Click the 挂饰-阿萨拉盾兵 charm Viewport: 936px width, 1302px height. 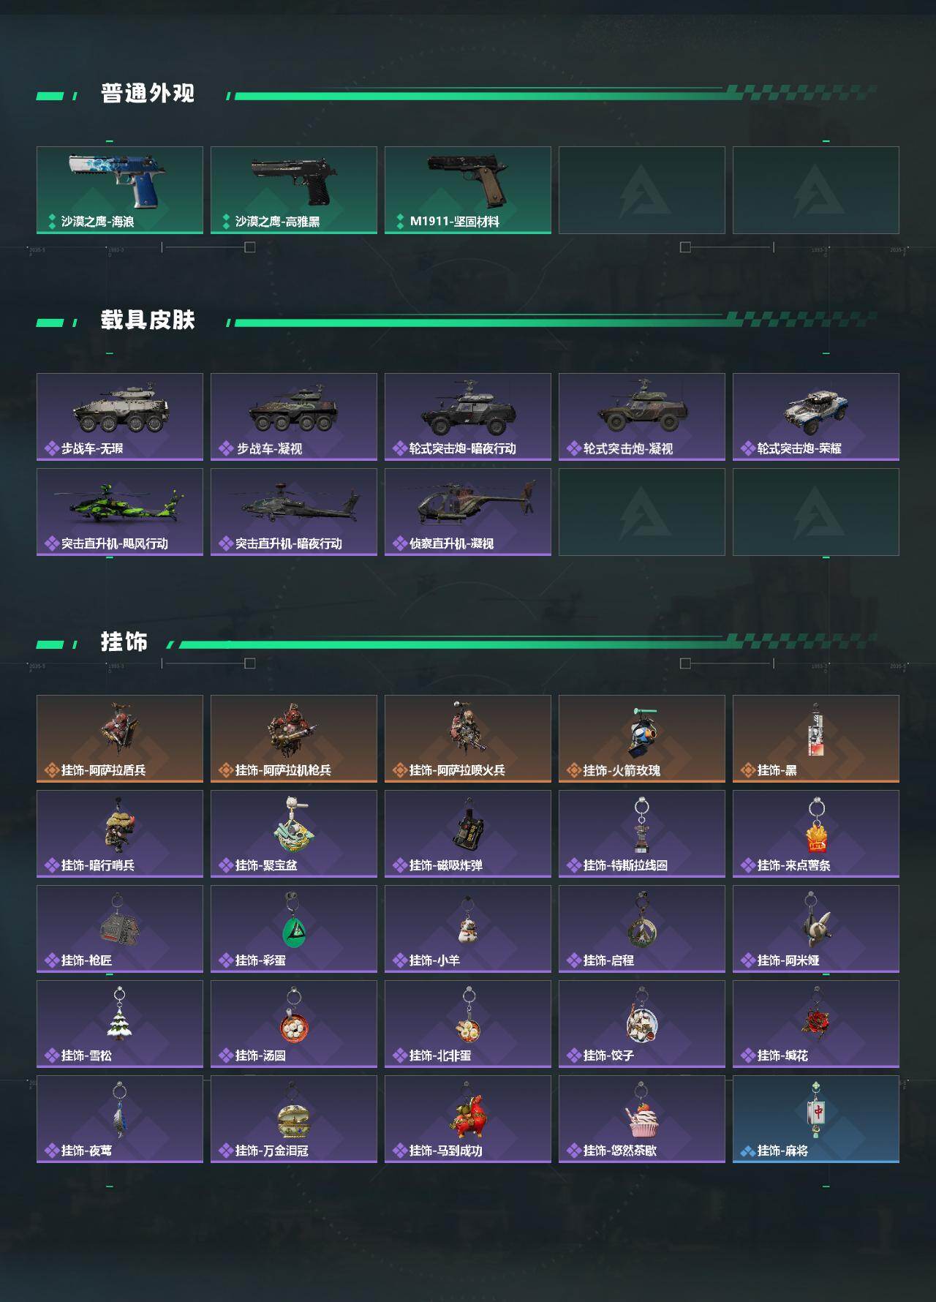pyautogui.click(x=120, y=739)
